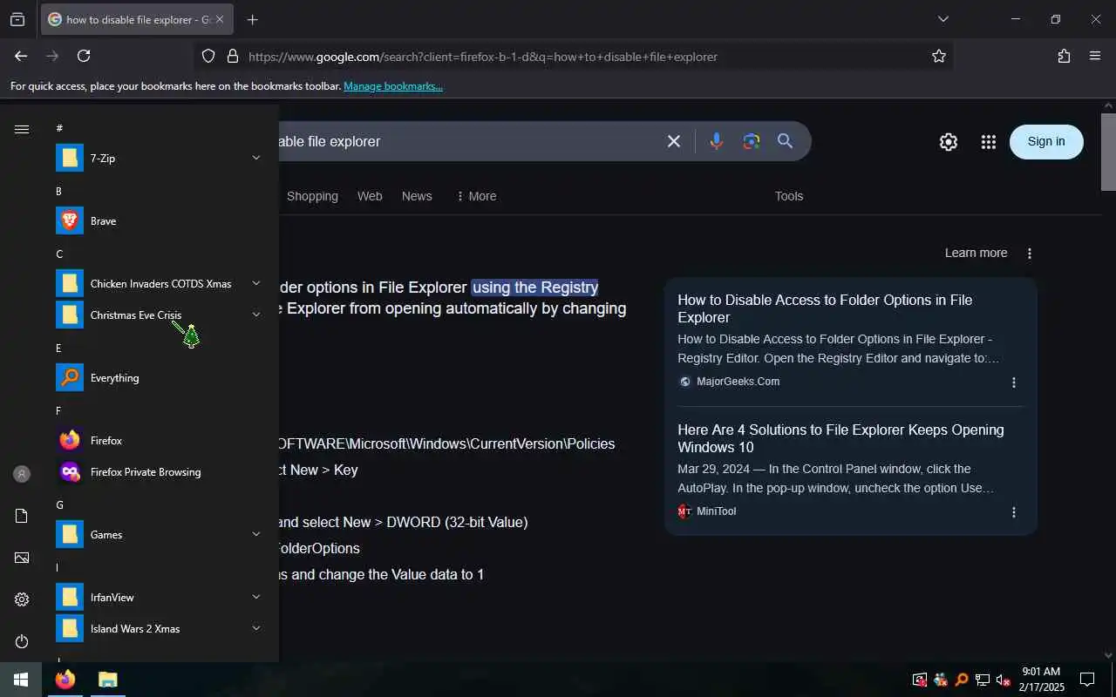Click the URL address bar
The width and height of the screenshot is (1116, 697).
pyautogui.click(x=575, y=57)
